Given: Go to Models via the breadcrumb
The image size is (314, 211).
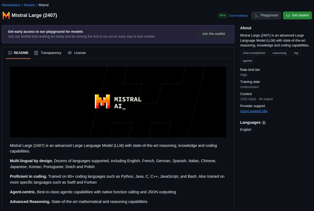Looking at the screenshot, I should 29,5.
